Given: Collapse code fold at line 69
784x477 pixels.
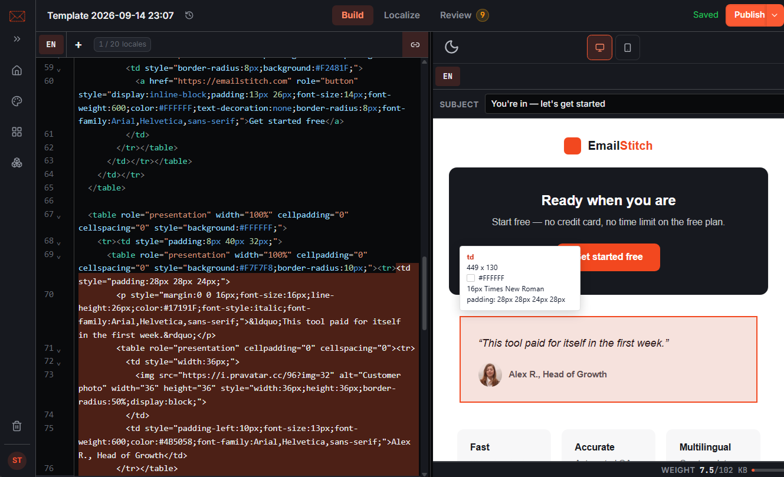Looking at the screenshot, I should pos(58,256).
